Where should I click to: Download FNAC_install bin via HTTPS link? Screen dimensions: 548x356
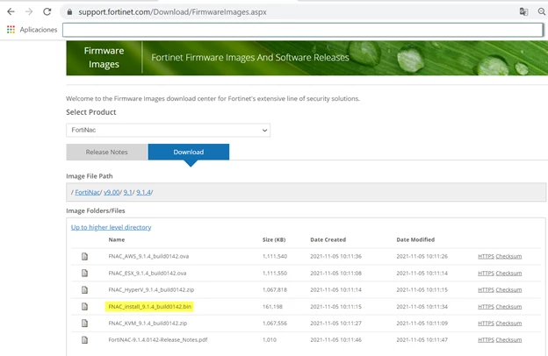486,307
